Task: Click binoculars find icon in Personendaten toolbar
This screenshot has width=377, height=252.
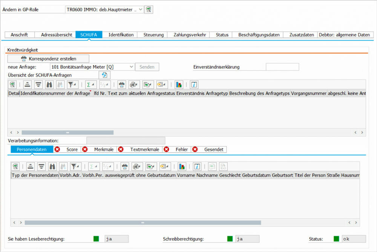Action: (x=52, y=166)
